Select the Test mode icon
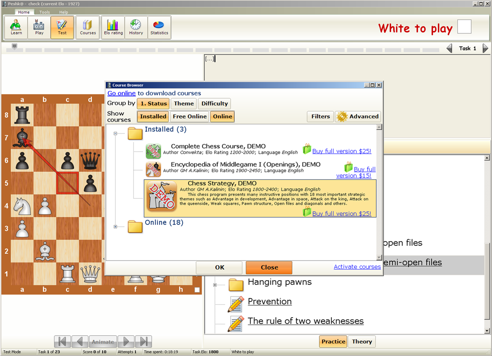 click(x=62, y=28)
